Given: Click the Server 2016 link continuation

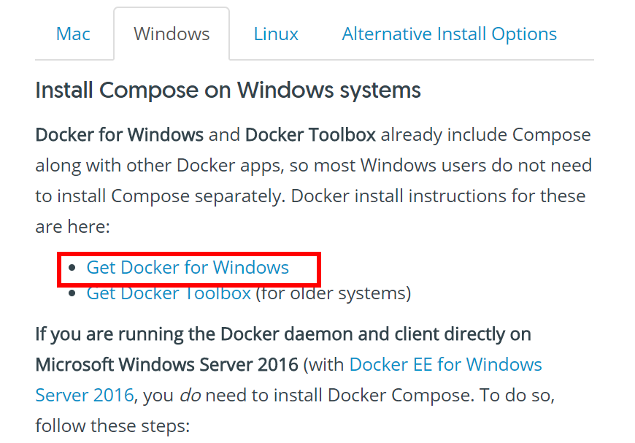Looking at the screenshot, I should [x=84, y=396].
